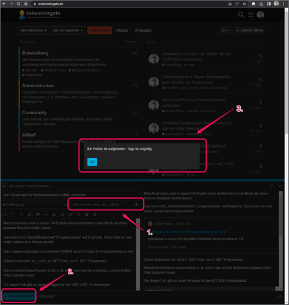Open the Entwicklung category
The height and width of the screenshot is (305, 289).
tap(35, 53)
